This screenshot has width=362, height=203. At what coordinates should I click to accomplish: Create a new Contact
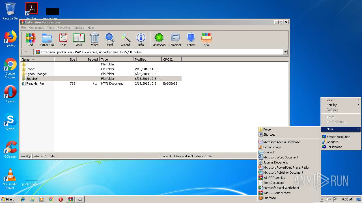pyautogui.click(x=289, y=152)
